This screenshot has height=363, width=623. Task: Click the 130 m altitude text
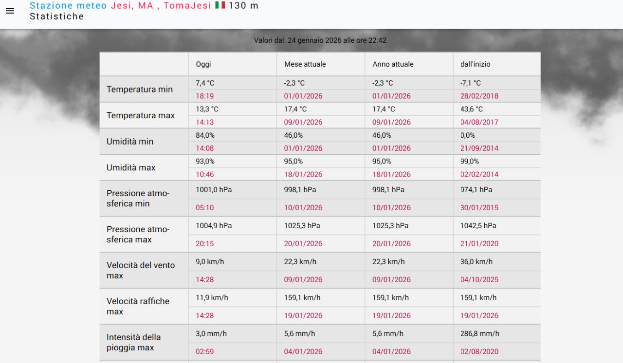(243, 6)
